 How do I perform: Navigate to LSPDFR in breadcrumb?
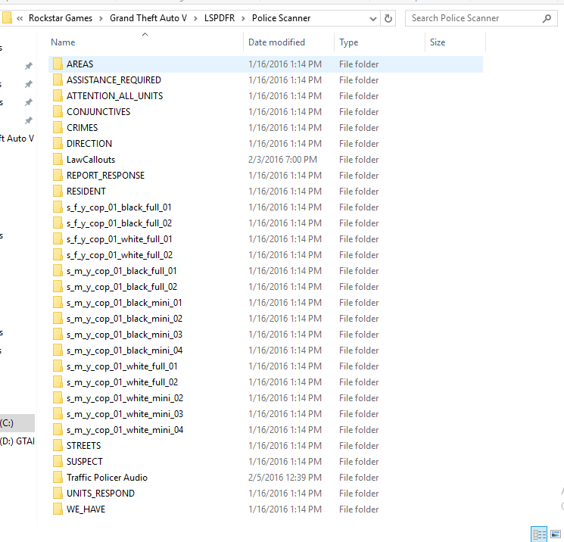(x=220, y=18)
